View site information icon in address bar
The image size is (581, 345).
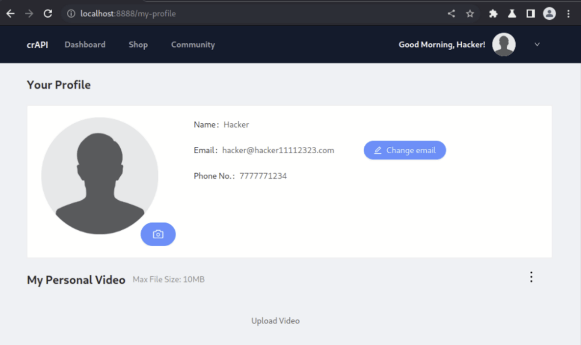tap(71, 14)
